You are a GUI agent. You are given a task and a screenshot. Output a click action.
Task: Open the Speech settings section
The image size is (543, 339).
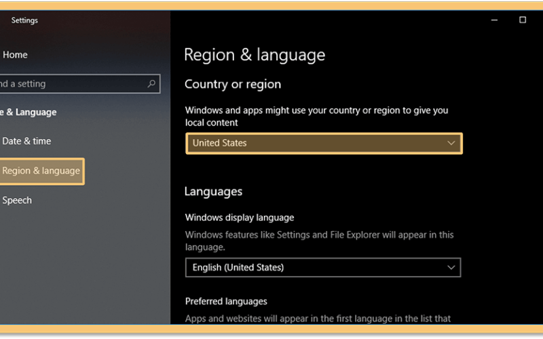16,200
